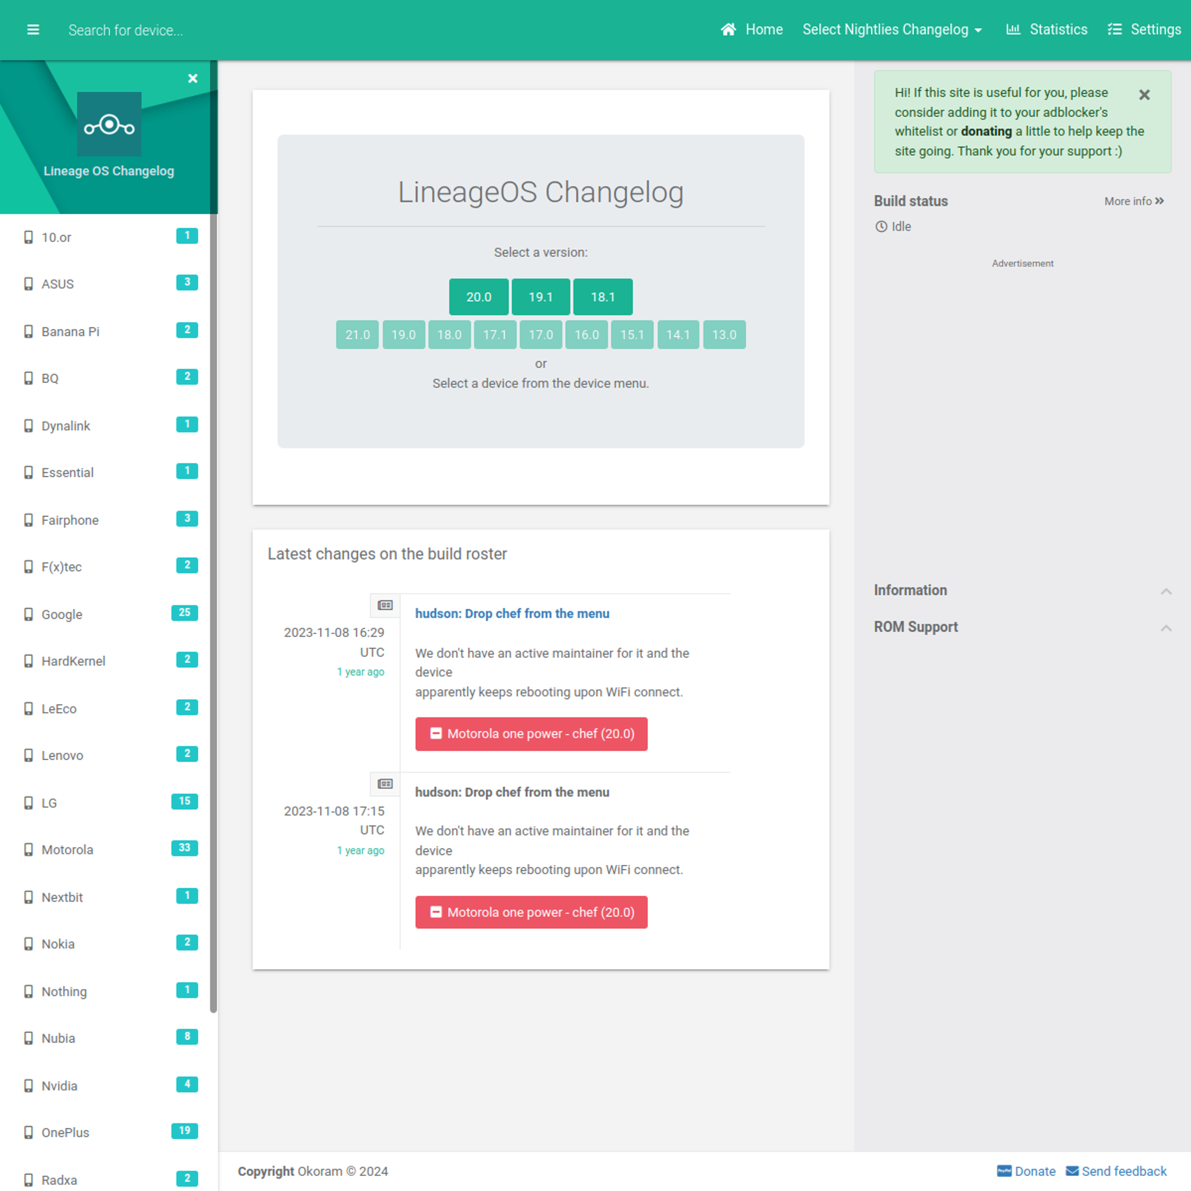The height and width of the screenshot is (1191, 1191).
Task: Click the phone icon beside Radxa
Action: (28, 1180)
